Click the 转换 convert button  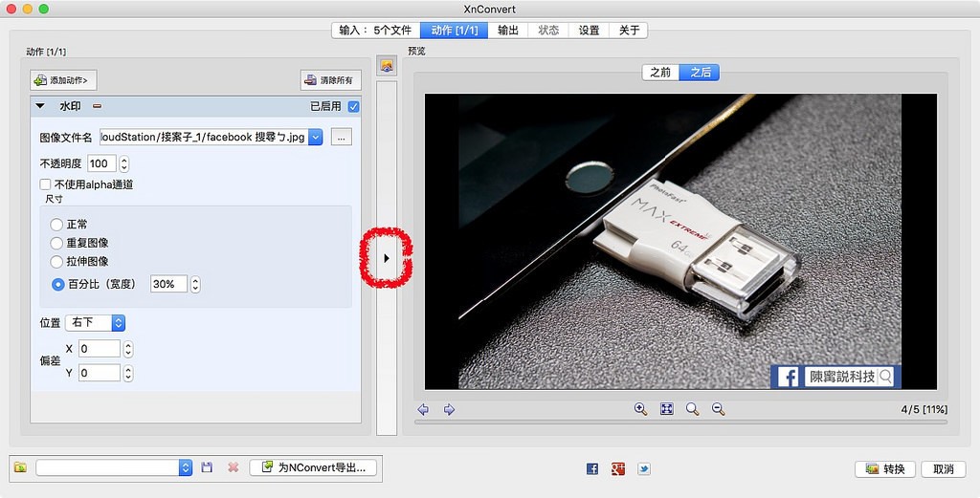(885, 468)
